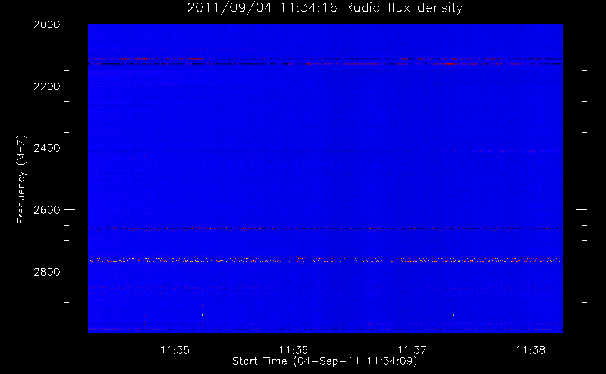Click the 2800 frequency tick label
Screen dimensions: 606x374
point(47,272)
